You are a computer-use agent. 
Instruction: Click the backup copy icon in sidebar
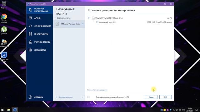click(x=30, y=10)
